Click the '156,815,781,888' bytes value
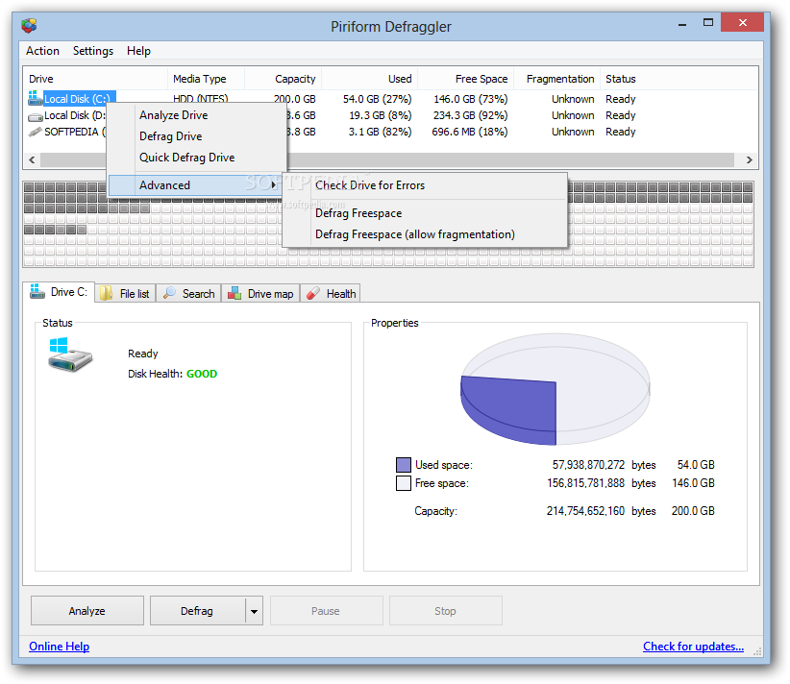The image size is (790, 684). coord(586,483)
